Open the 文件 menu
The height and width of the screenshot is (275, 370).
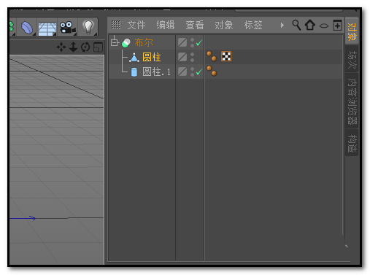coord(136,25)
